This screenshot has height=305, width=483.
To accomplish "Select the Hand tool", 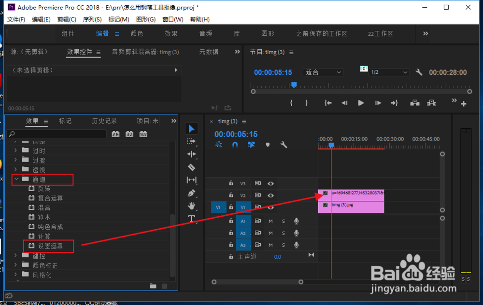I will (192, 206).
